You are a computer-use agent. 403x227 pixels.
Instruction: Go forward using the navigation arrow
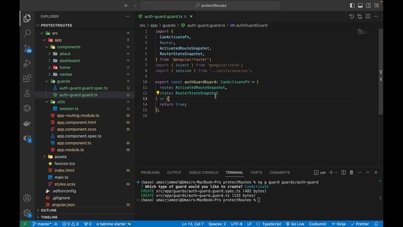pos(135,6)
